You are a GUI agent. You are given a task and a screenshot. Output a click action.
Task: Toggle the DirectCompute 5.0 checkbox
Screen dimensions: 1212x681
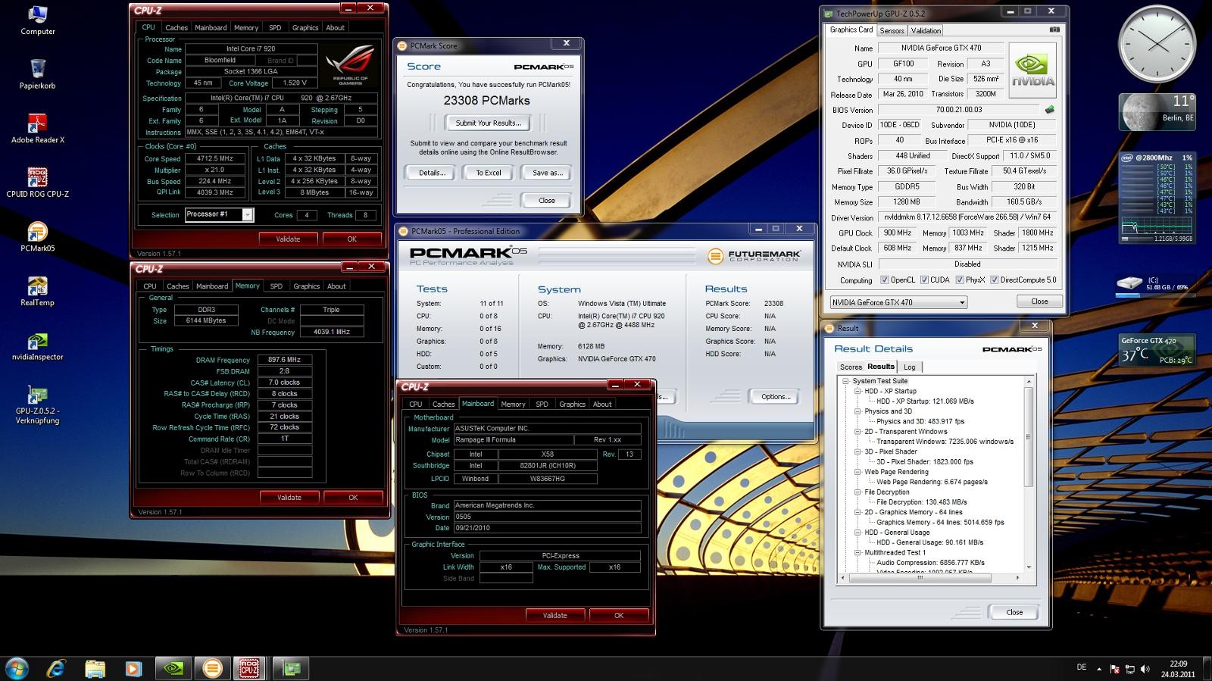[x=994, y=280]
